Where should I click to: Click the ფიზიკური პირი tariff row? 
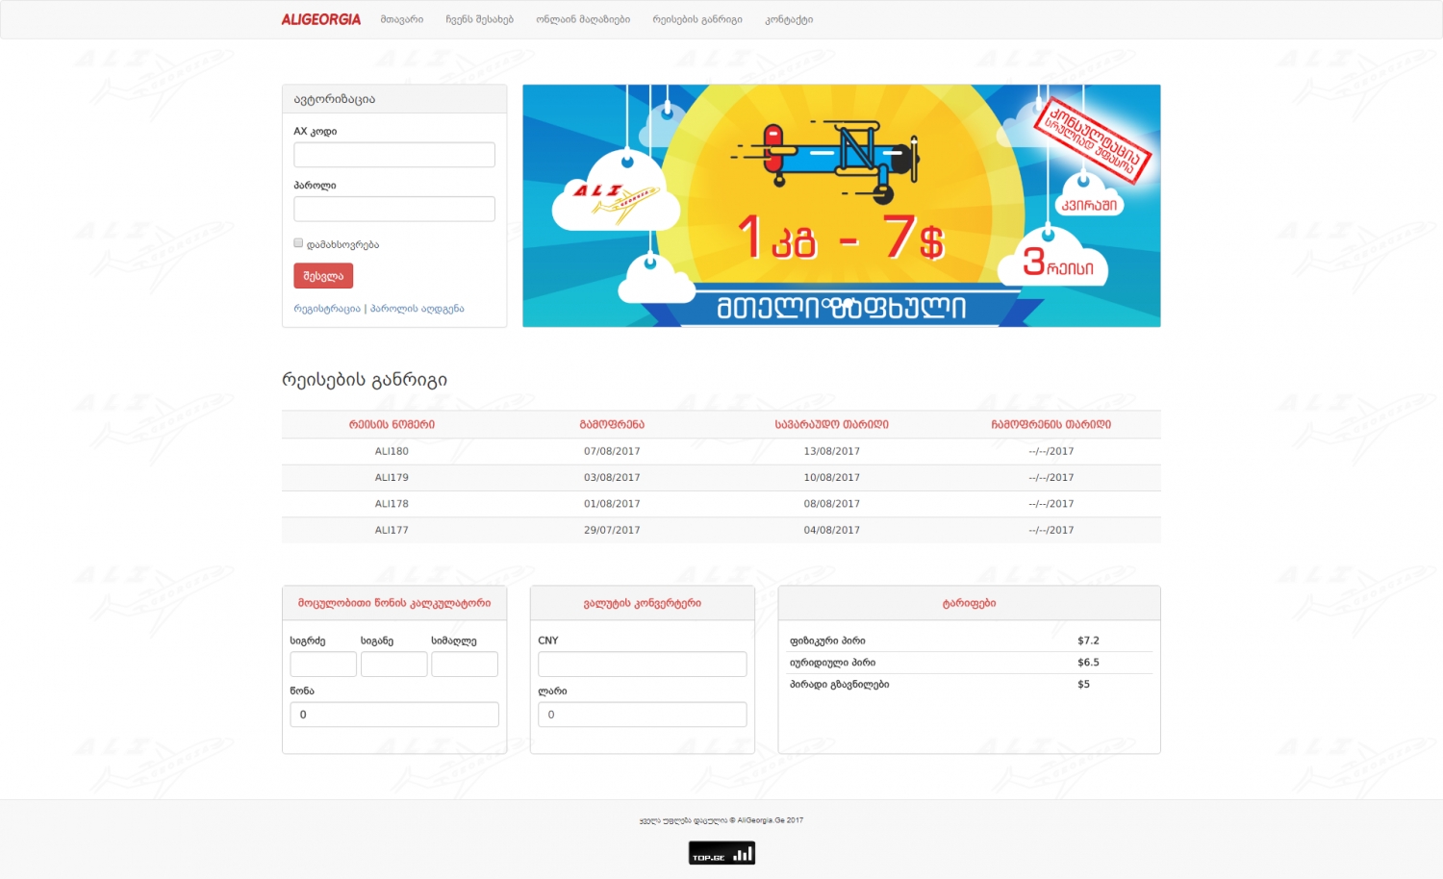970,640
